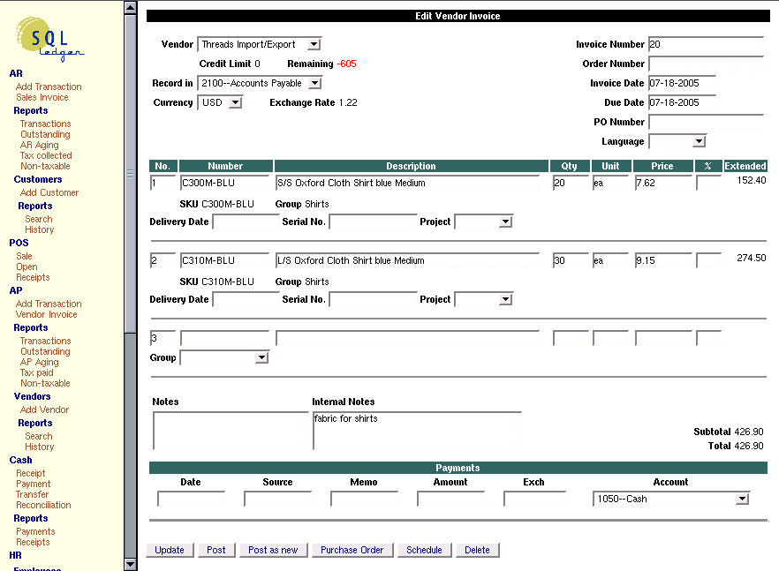Open the POS menu section

(19, 243)
